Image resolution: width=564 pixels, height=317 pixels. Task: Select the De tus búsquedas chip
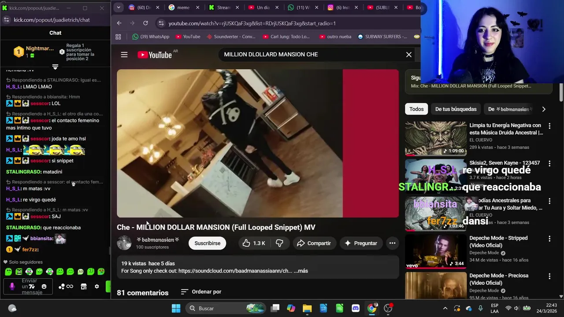tap(456, 109)
